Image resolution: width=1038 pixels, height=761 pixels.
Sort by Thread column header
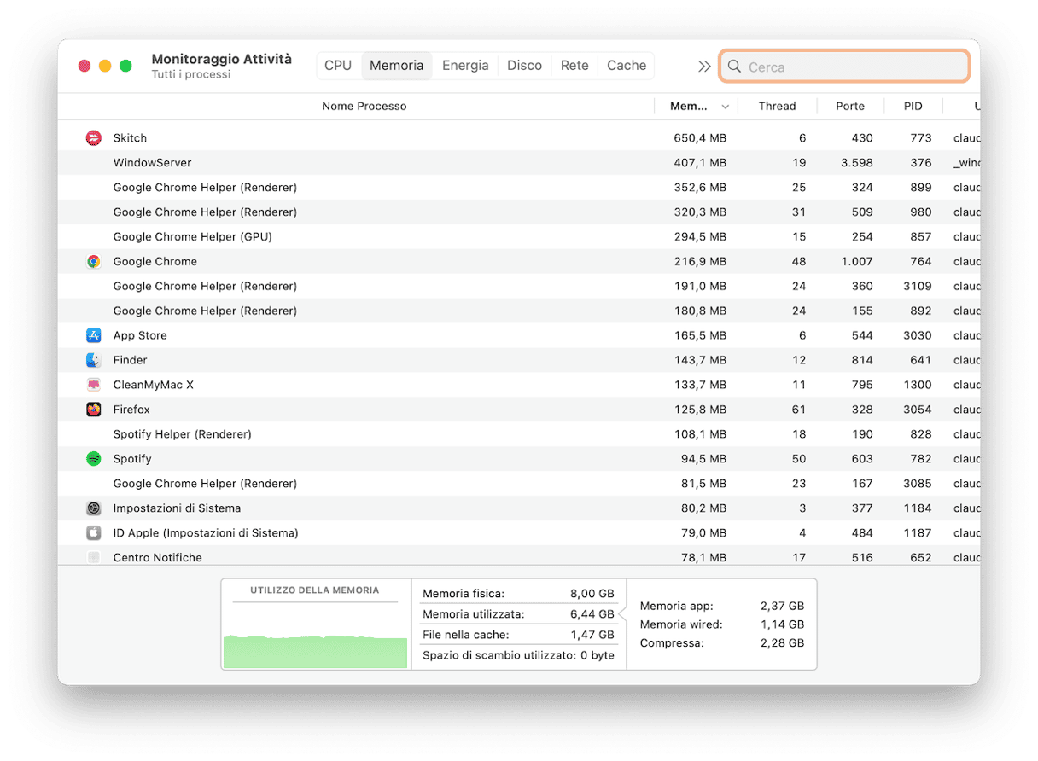click(x=777, y=107)
